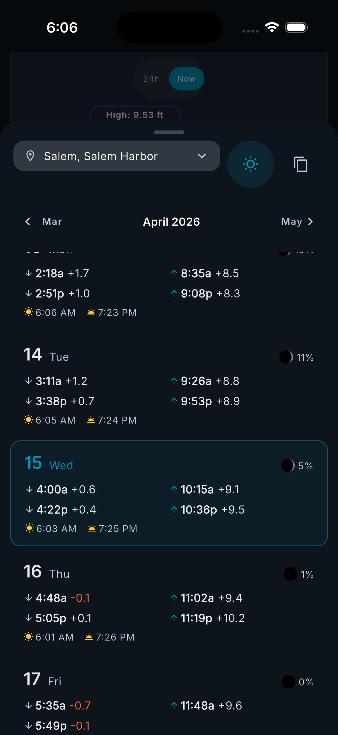This screenshot has height=735, width=338.
Task: Select the Now toggle on the chart
Action: point(187,78)
